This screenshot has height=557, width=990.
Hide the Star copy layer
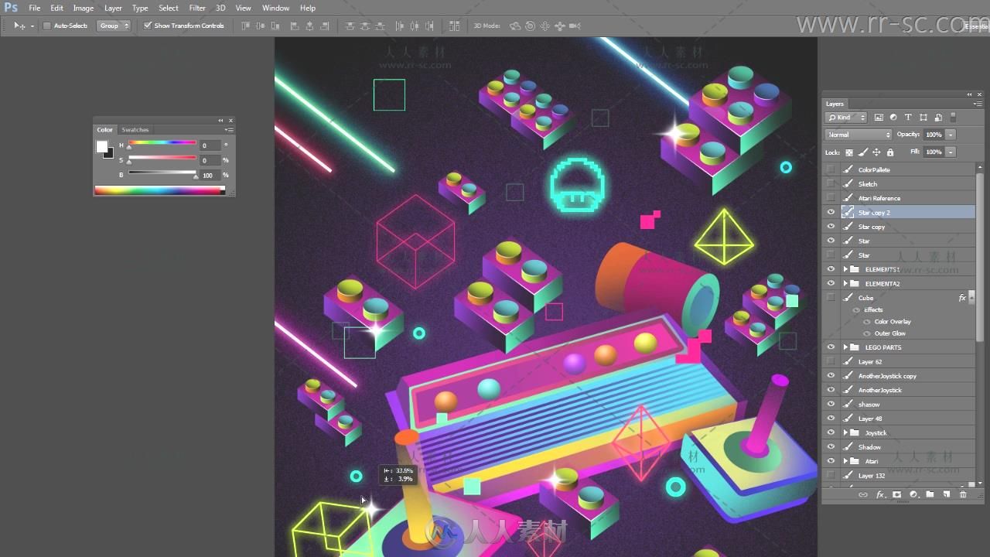click(x=831, y=227)
